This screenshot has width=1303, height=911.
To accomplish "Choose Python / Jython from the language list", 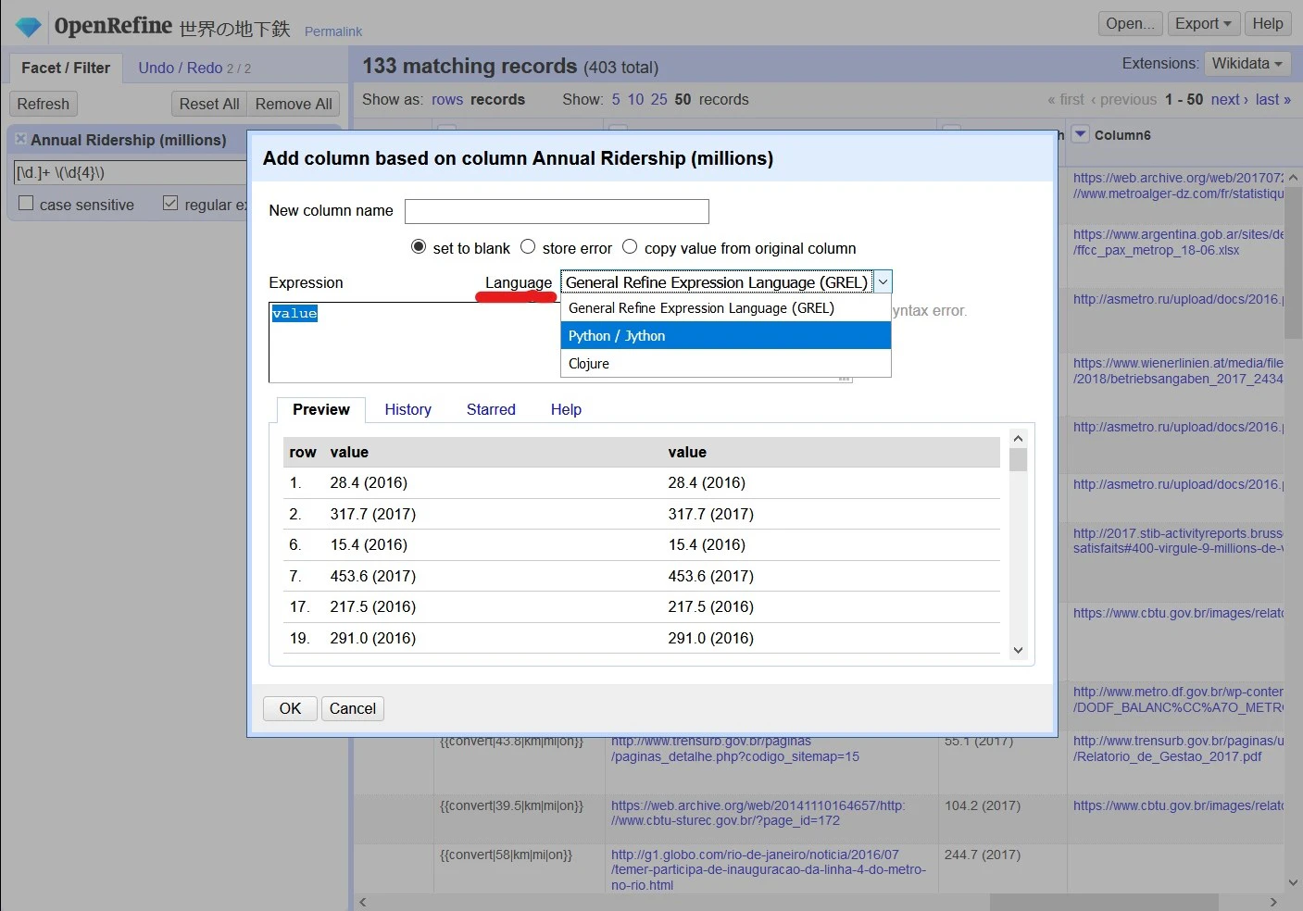I will point(726,336).
